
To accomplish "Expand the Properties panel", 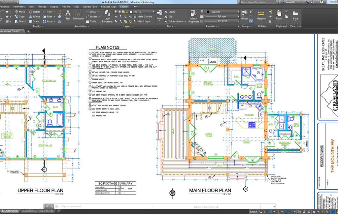I will pyautogui.click(x=213, y=26).
